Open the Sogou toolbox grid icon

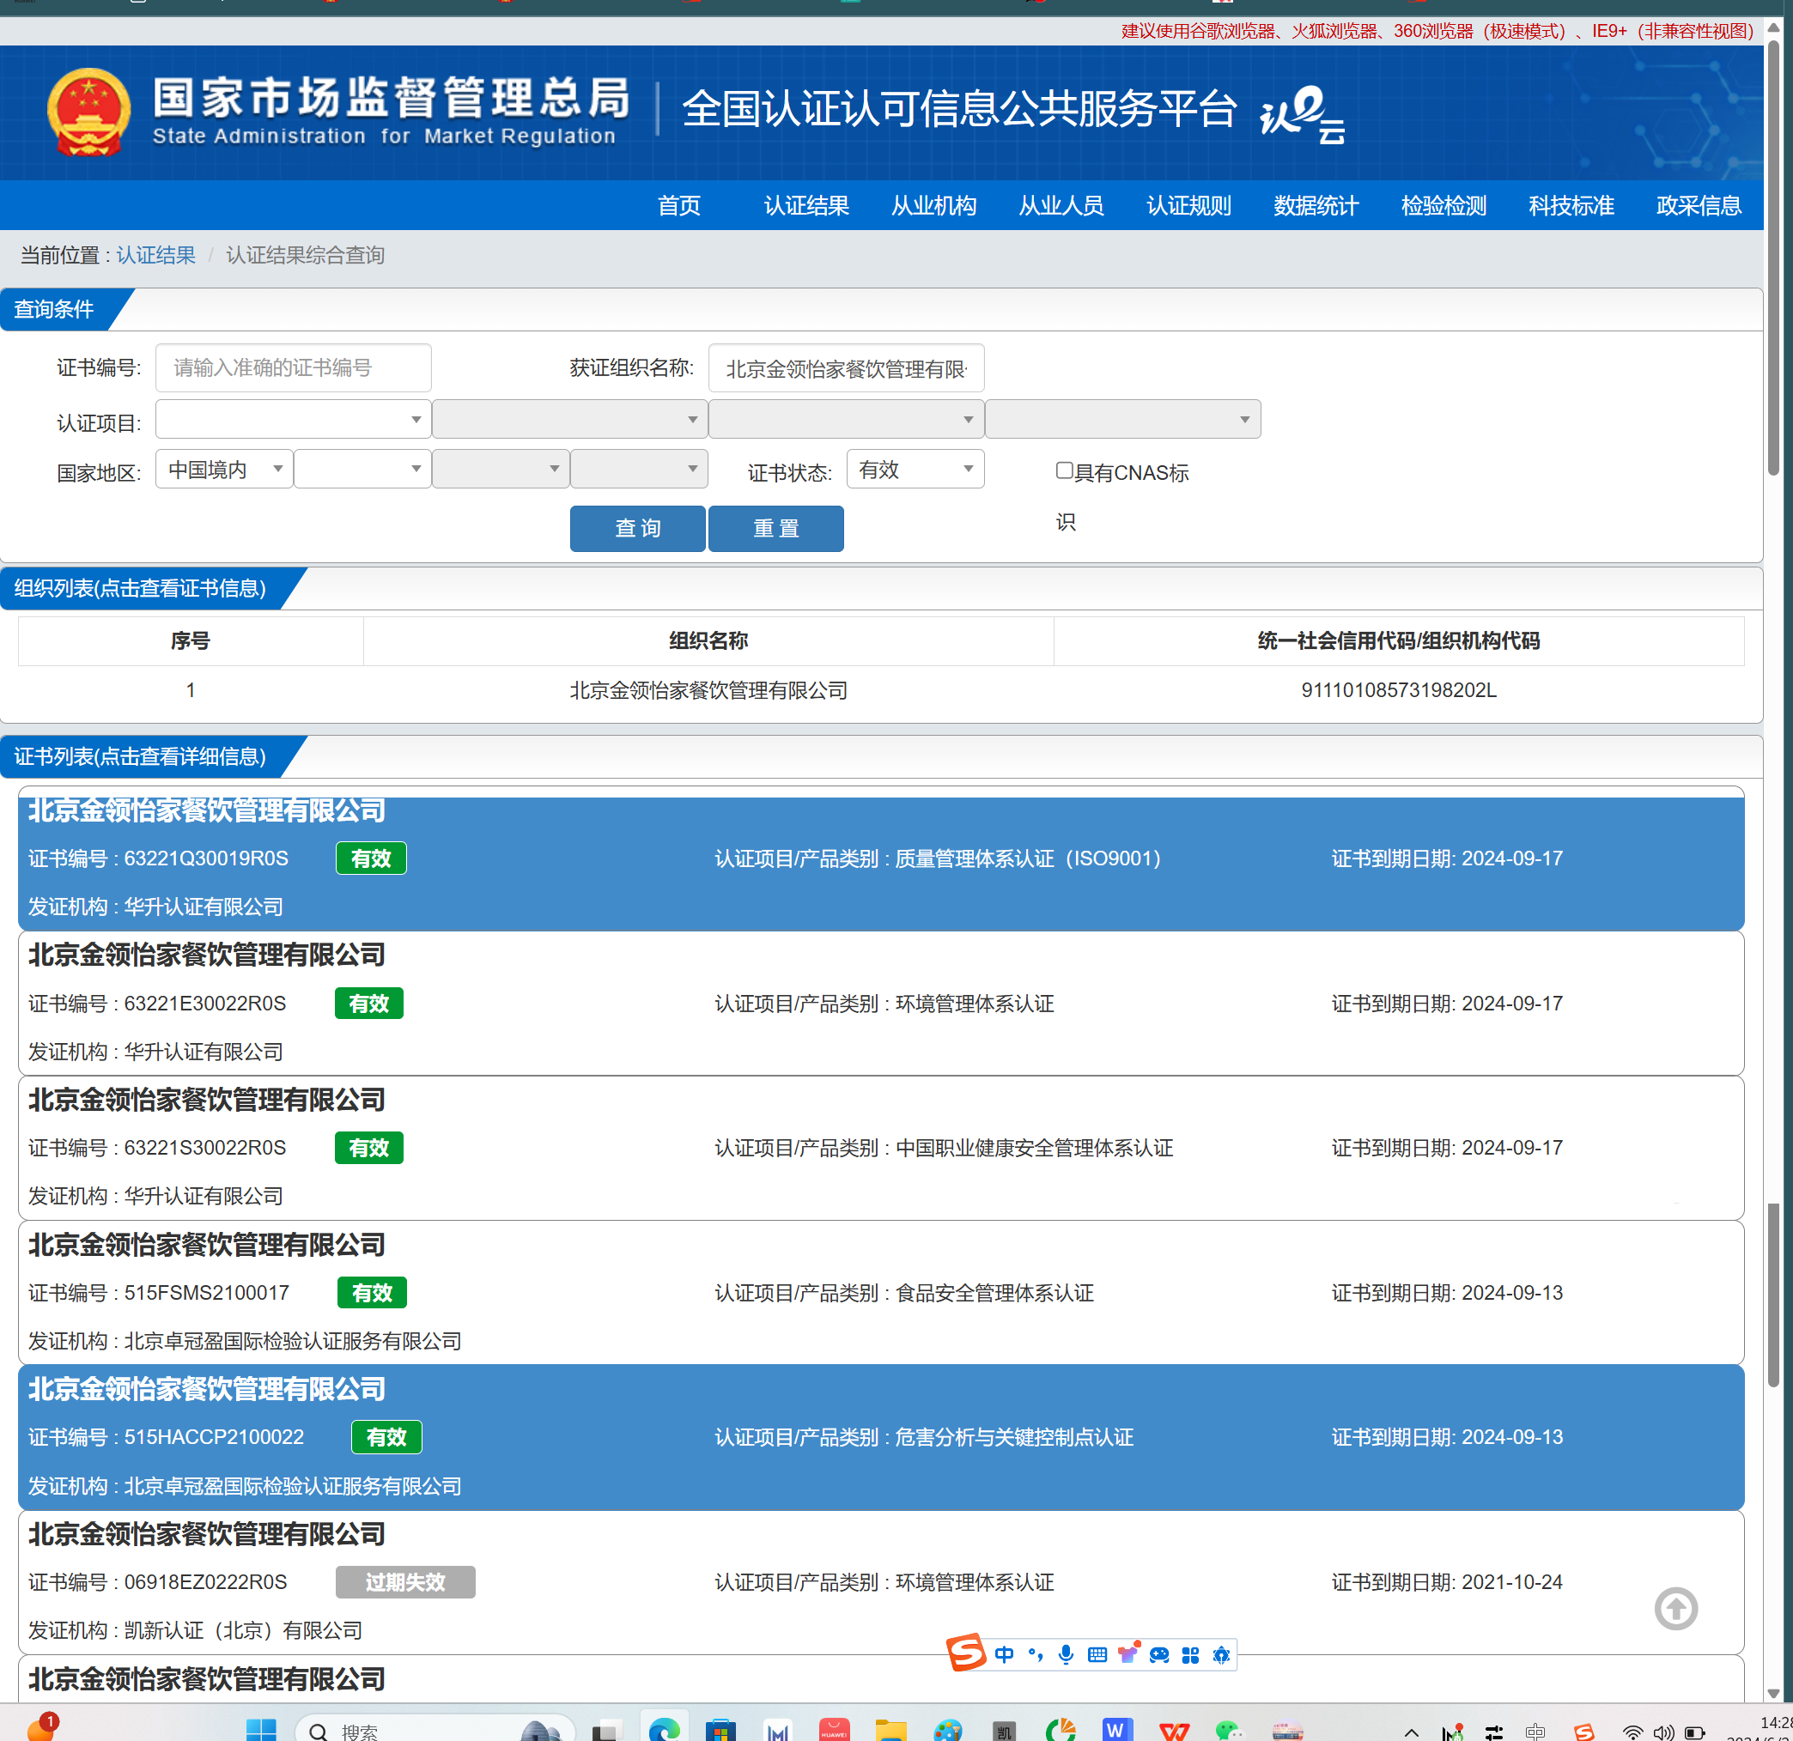click(1190, 1655)
